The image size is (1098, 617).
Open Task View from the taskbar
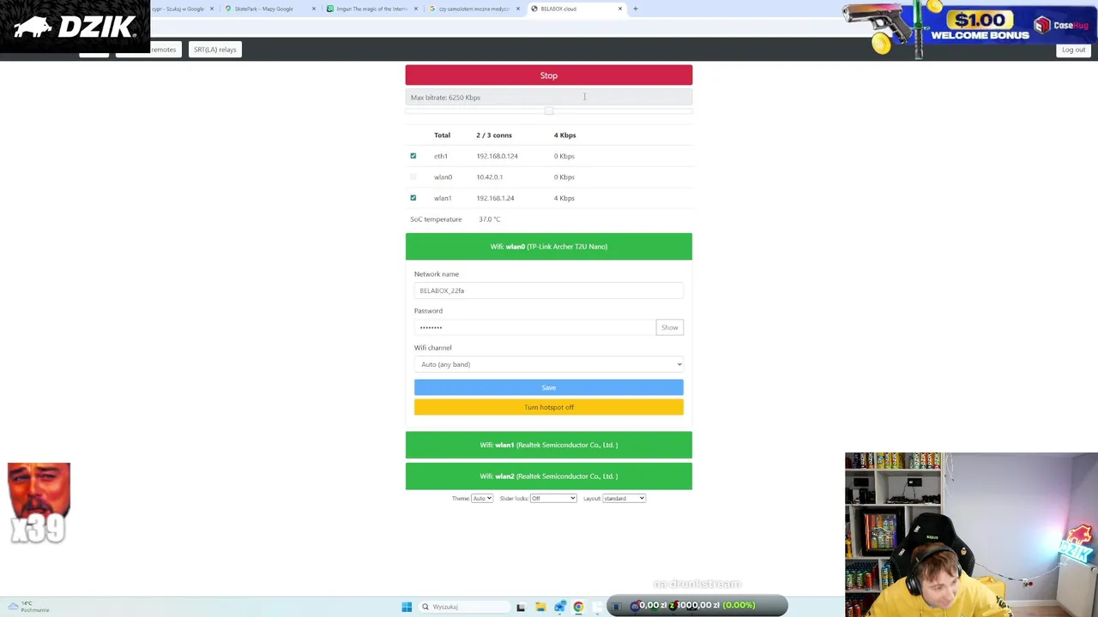pyautogui.click(x=521, y=607)
